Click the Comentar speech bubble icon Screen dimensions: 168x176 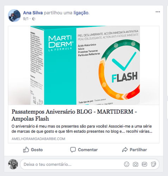tap(73, 150)
